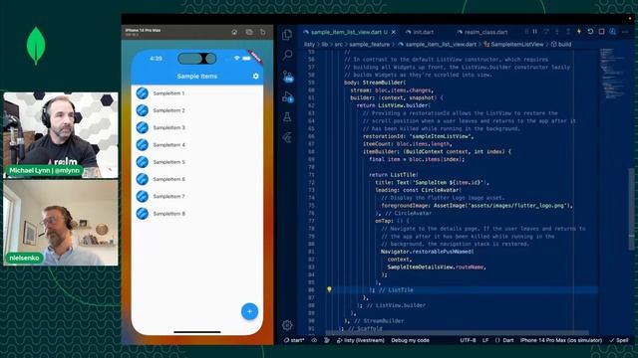Click the LF line ending status item
This screenshot has width=638, height=358.
tap(485, 340)
